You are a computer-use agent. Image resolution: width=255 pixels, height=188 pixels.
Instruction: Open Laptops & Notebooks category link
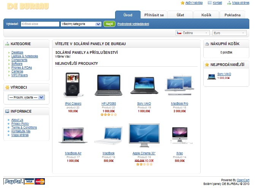[25, 56]
